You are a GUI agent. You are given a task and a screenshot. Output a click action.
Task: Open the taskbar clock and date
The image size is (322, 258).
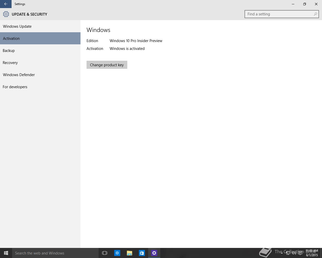click(312, 253)
